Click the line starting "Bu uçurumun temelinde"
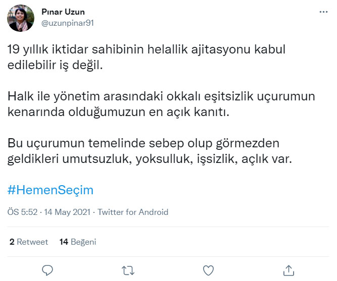Viewport: 337px width, 281px height. tap(143, 143)
